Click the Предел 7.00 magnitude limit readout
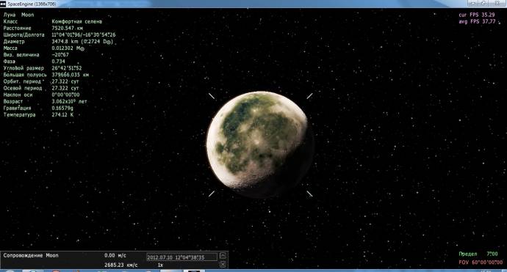507x272 pixels. point(478,254)
